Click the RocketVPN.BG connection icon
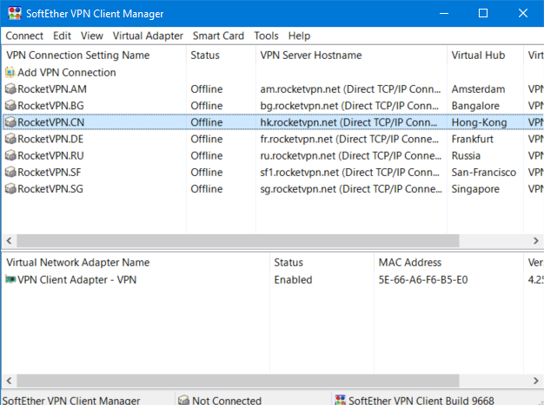 pyautogui.click(x=10, y=106)
